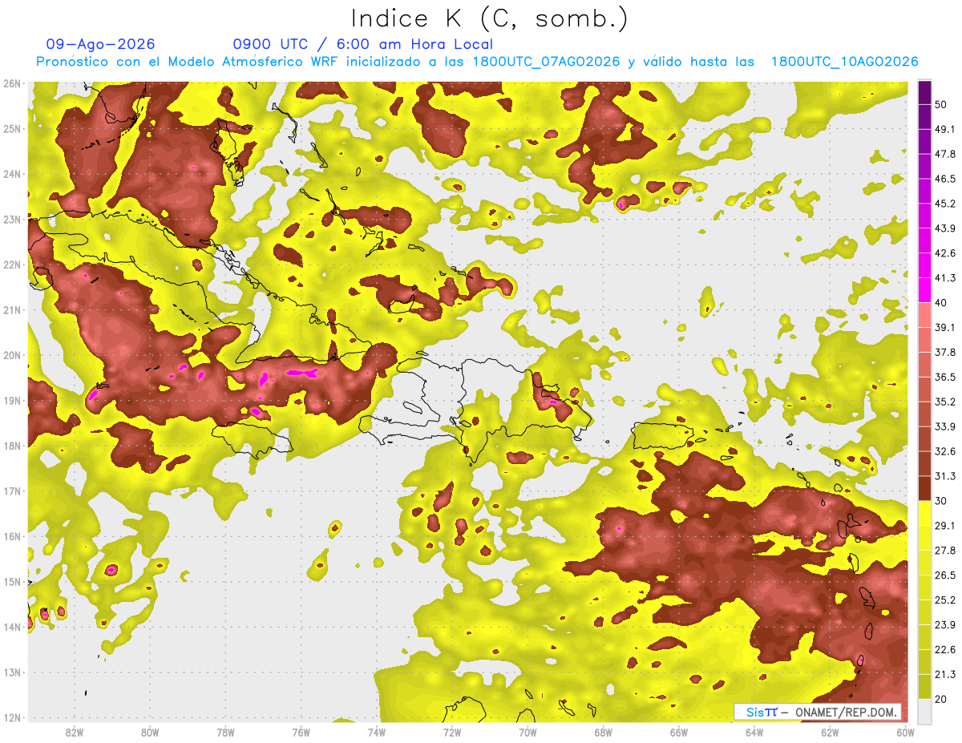
Task: Click the title "Indice K (C, somb.)"
Action: [x=490, y=19]
